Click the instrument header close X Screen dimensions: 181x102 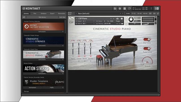pyautogui.click(x=156, y=17)
